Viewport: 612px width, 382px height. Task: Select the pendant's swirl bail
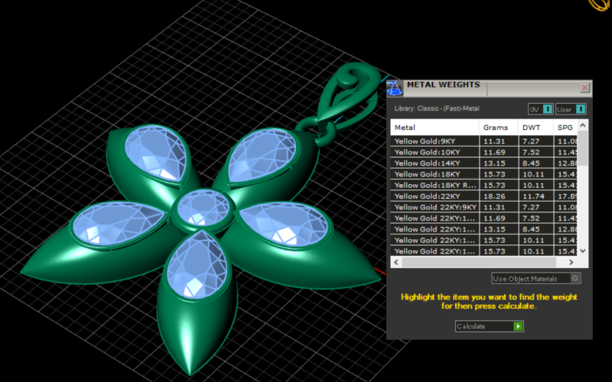pyautogui.click(x=347, y=95)
